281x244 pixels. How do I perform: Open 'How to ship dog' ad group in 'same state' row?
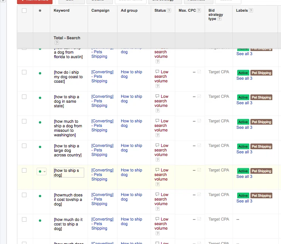131,99
